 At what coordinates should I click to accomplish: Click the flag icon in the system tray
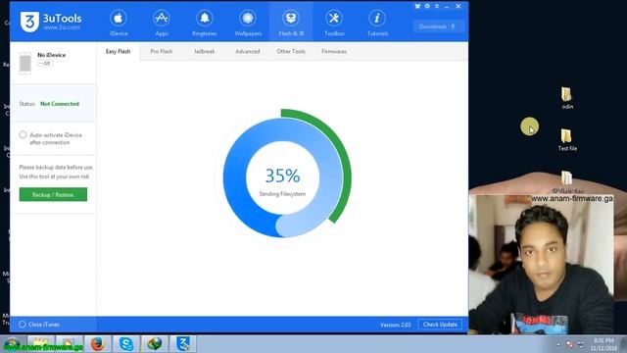point(569,344)
